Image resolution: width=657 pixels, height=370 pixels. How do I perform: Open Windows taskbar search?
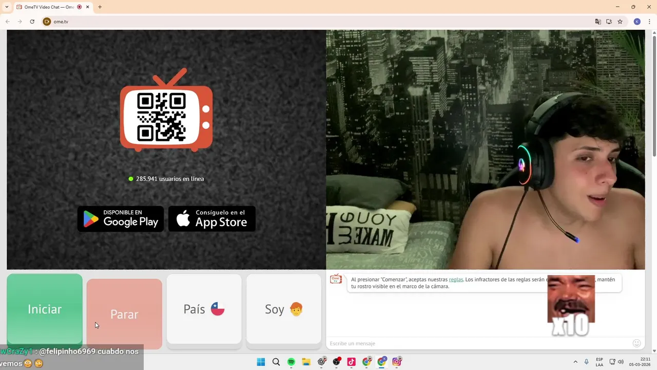(276, 362)
